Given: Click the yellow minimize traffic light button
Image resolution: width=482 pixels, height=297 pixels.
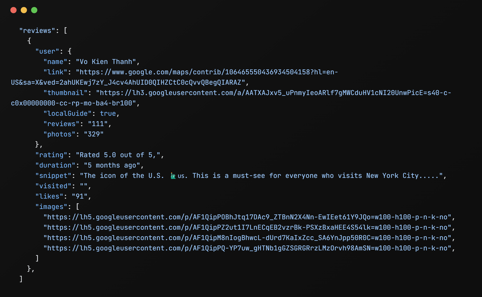Looking at the screenshot, I should [24, 10].
